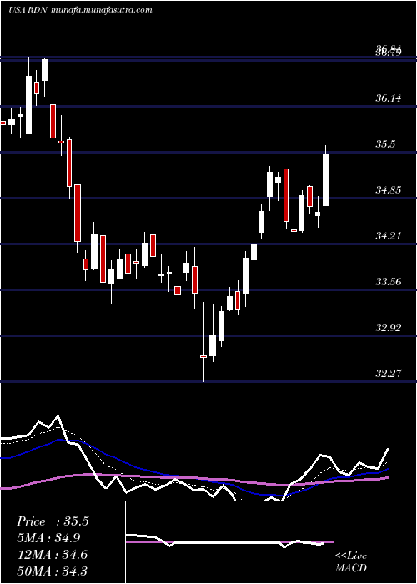
Task: Click the 32.92 price level label
Action: pos(389,328)
